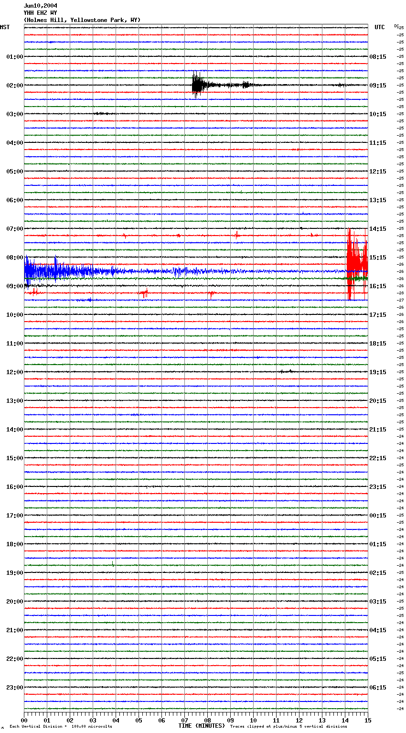Select the 22:00 MST time label
406x733 pixels.
pos(15,659)
